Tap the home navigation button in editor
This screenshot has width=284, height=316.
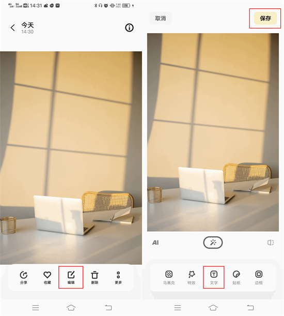[x=213, y=308]
